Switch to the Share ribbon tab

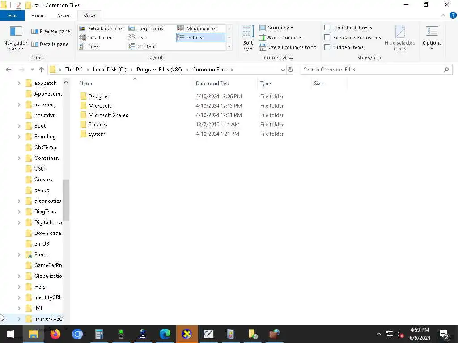[x=64, y=16]
